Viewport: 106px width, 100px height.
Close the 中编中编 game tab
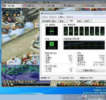click(x=42, y=6)
